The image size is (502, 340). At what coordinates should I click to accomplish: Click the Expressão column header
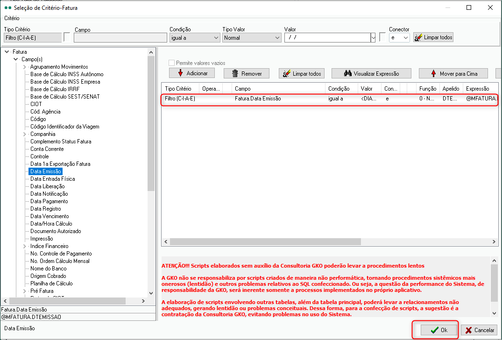coord(480,89)
